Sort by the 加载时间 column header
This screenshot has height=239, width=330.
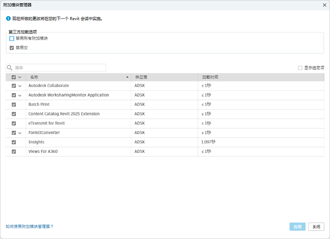pyautogui.click(x=261, y=77)
